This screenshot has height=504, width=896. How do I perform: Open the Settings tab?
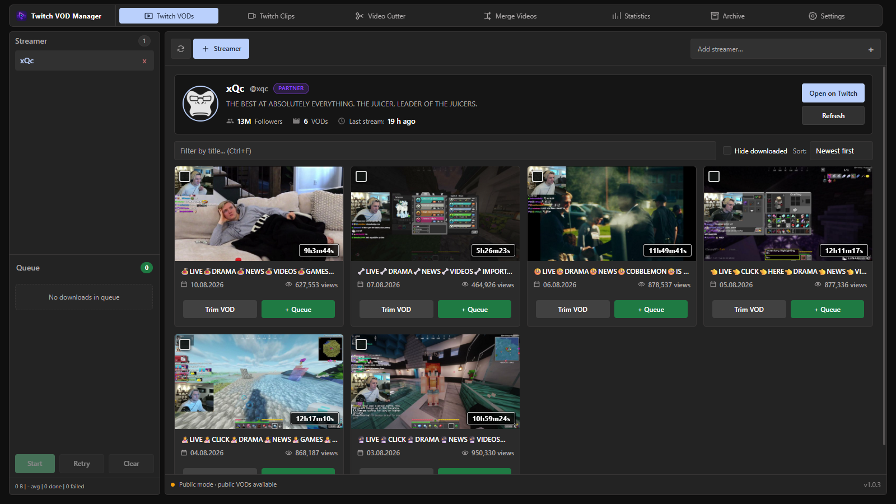(x=827, y=16)
